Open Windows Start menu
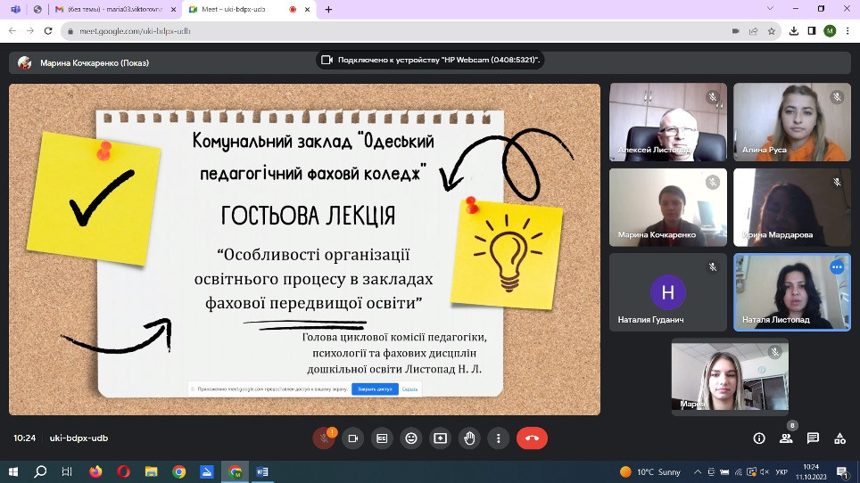The image size is (860, 483). point(13,471)
